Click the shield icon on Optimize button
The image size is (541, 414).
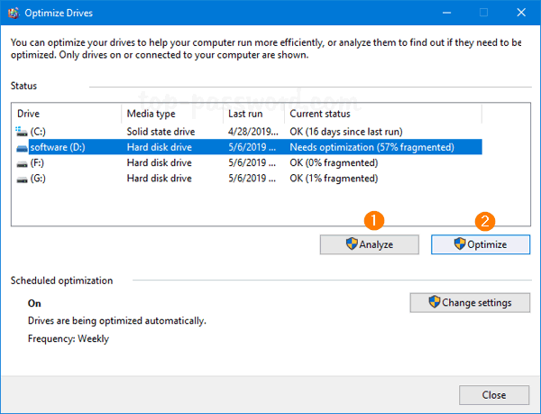tap(460, 244)
